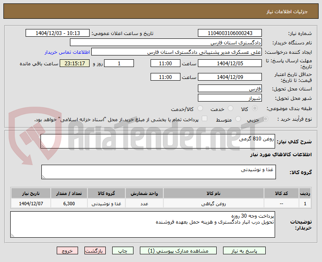Click the response deadline date 1404/12/05

[x=230, y=63]
